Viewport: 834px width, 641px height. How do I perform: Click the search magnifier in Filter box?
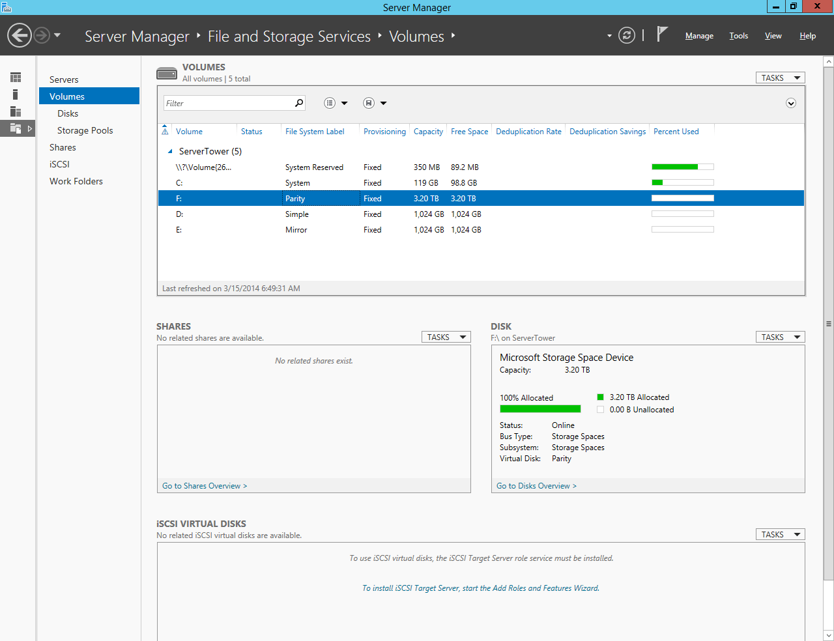[x=299, y=103]
